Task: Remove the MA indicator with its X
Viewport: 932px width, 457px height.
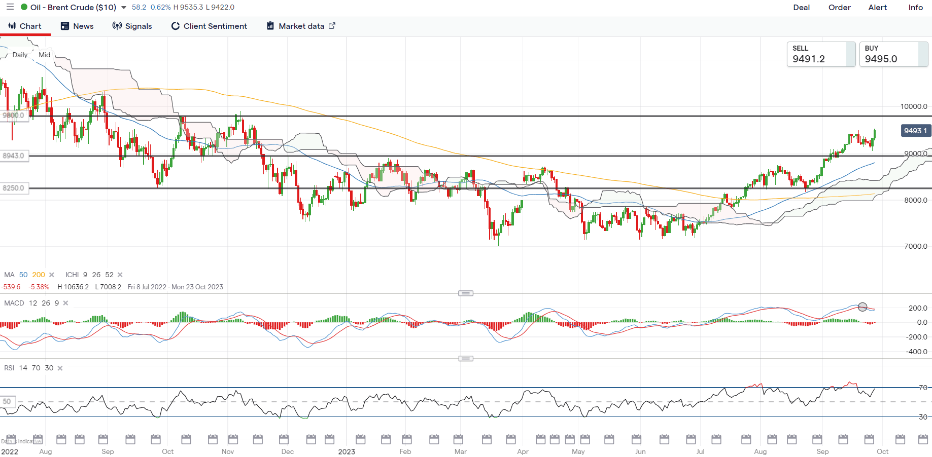Action: coord(51,275)
